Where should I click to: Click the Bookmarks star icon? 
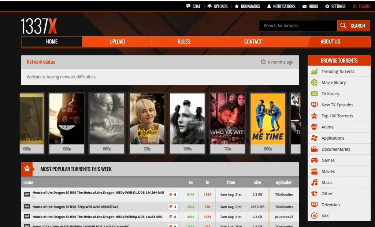[237, 6]
